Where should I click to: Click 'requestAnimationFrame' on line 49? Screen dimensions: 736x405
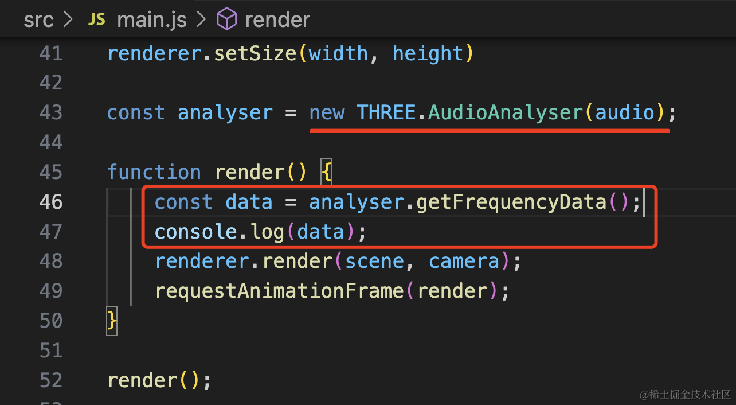tap(280, 291)
